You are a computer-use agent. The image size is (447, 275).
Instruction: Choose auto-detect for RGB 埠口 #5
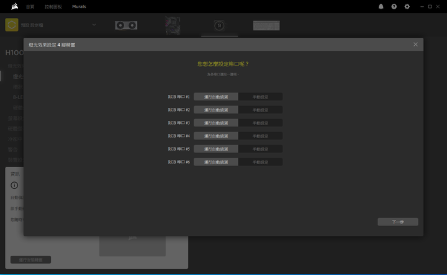(216, 149)
